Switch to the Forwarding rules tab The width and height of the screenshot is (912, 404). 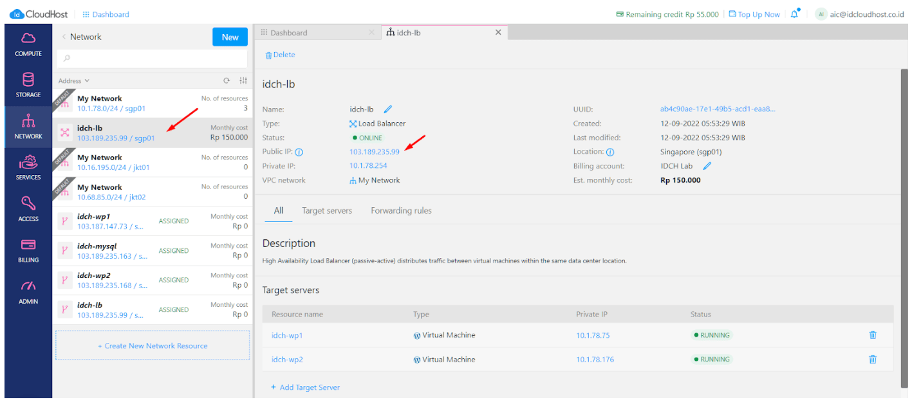click(x=401, y=211)
